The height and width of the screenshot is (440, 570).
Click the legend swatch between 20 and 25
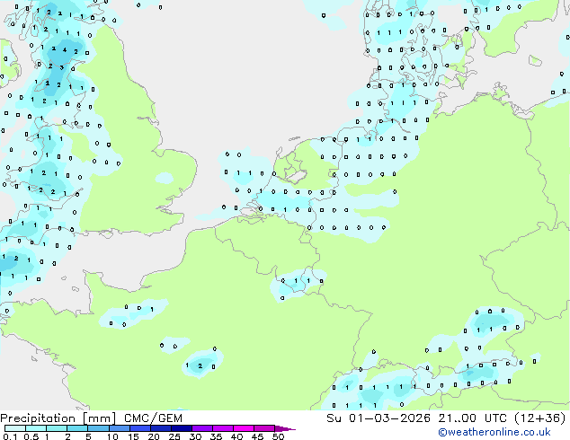pyautogui.click(x=160, y=428)
